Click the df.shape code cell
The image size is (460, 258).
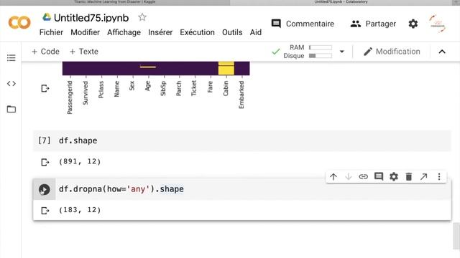point(241,140)
